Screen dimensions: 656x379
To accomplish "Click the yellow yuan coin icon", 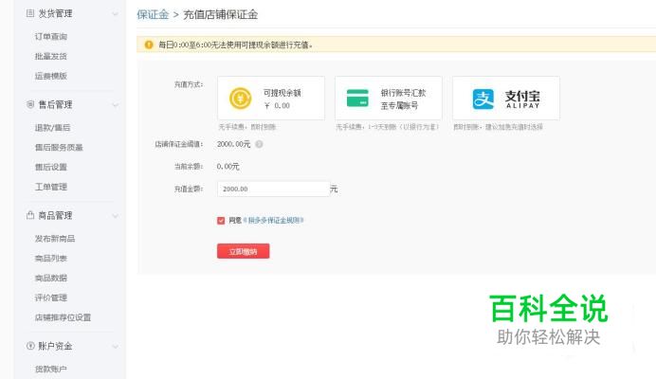I will coord(240,99).
